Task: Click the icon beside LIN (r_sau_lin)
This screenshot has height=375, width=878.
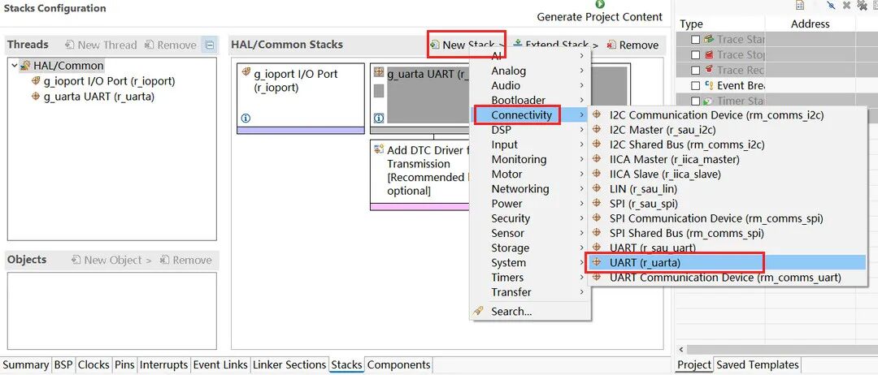Action: (x=597, y=189)
